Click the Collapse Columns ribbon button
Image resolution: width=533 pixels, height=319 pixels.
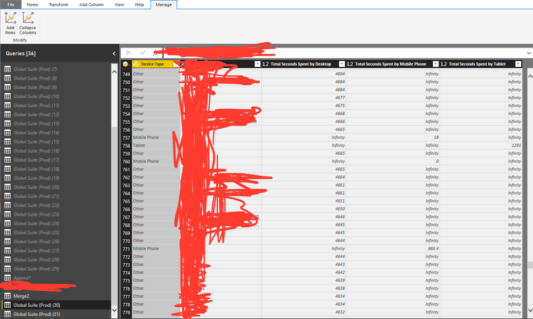tap(28, 23)
